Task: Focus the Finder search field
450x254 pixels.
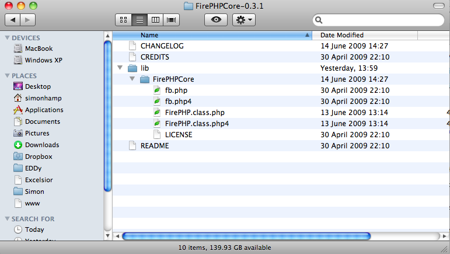Action: [378, 20]
